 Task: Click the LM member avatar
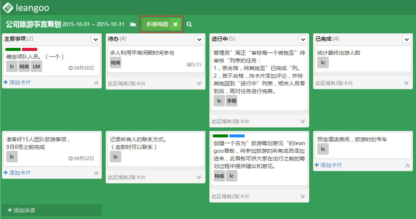[36, 66]
